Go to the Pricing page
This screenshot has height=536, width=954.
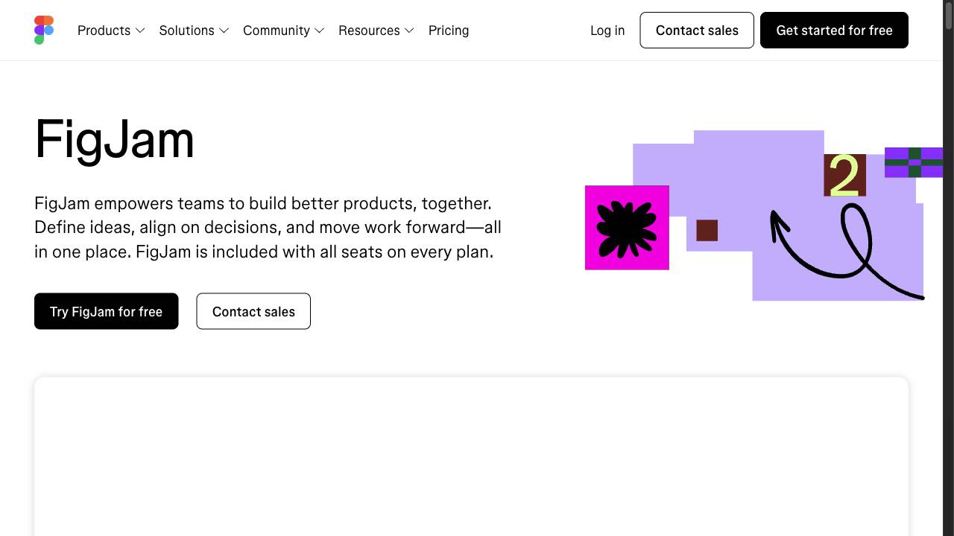(449, 31)
